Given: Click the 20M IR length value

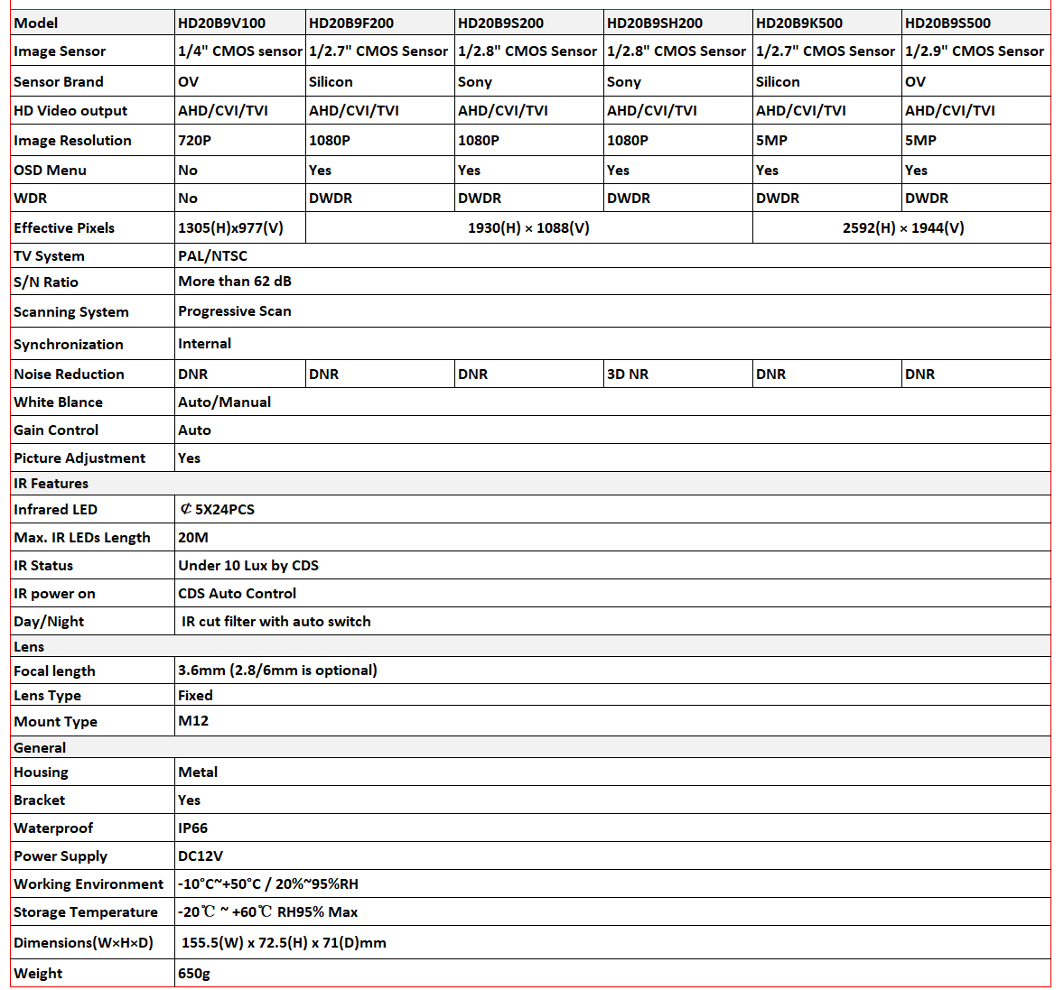Looking at the screenshot, I should tap(193, 538).
